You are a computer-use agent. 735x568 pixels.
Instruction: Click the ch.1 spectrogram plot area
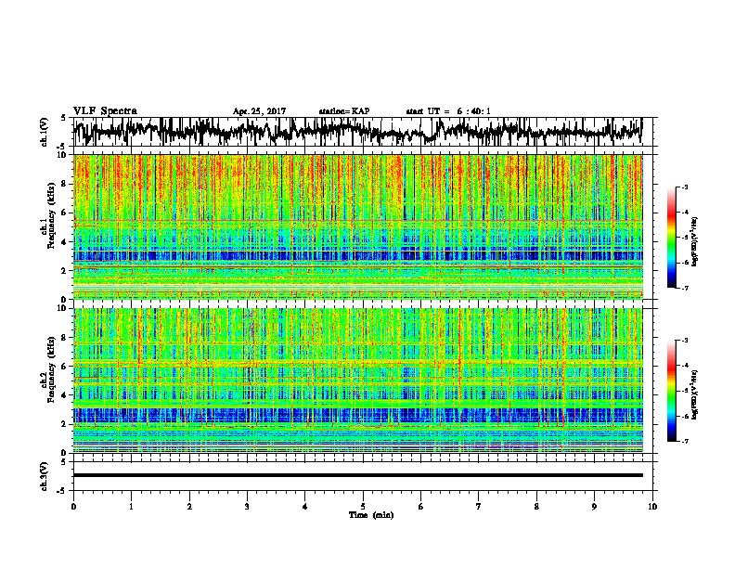point(357,226)
